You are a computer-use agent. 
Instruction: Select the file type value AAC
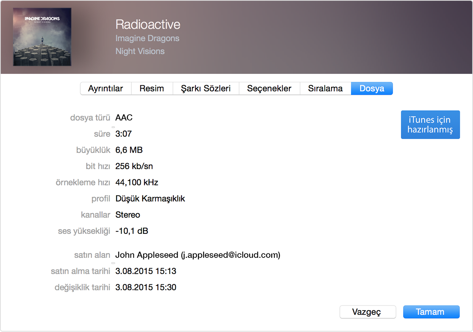point(124,118)
